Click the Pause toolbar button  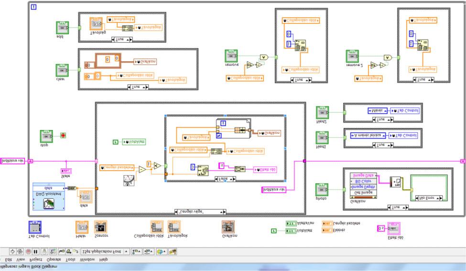click(35, 252)
